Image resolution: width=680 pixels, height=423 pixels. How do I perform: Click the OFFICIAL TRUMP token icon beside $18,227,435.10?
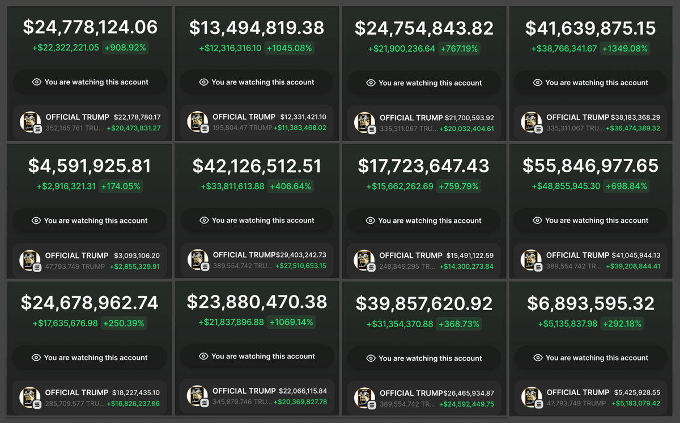click(30, 397)
